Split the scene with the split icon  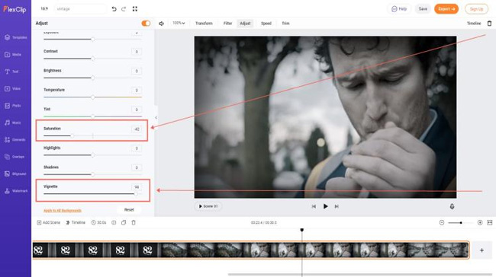[x=114, y=223]
